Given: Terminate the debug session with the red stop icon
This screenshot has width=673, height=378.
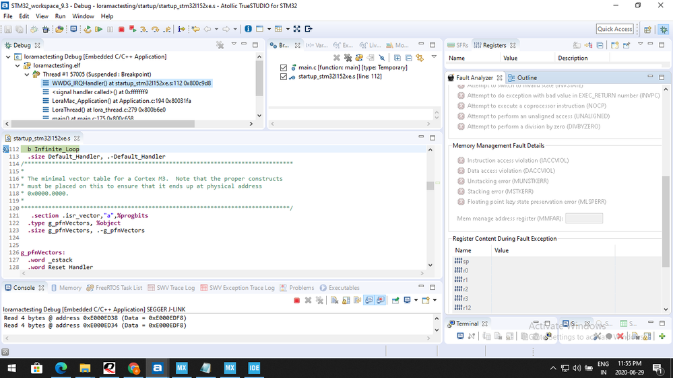Looking at the screenshot, I should (121, 29).
